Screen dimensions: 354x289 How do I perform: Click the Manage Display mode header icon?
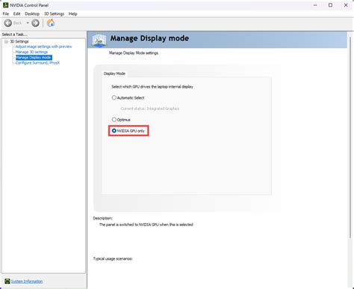99,40
